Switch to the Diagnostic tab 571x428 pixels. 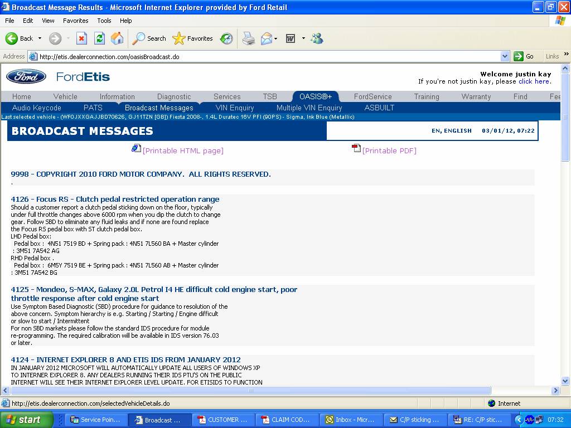174,96
